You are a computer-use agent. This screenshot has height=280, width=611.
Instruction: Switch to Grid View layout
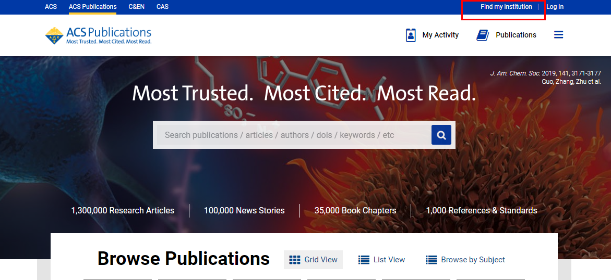pos(320,260)
